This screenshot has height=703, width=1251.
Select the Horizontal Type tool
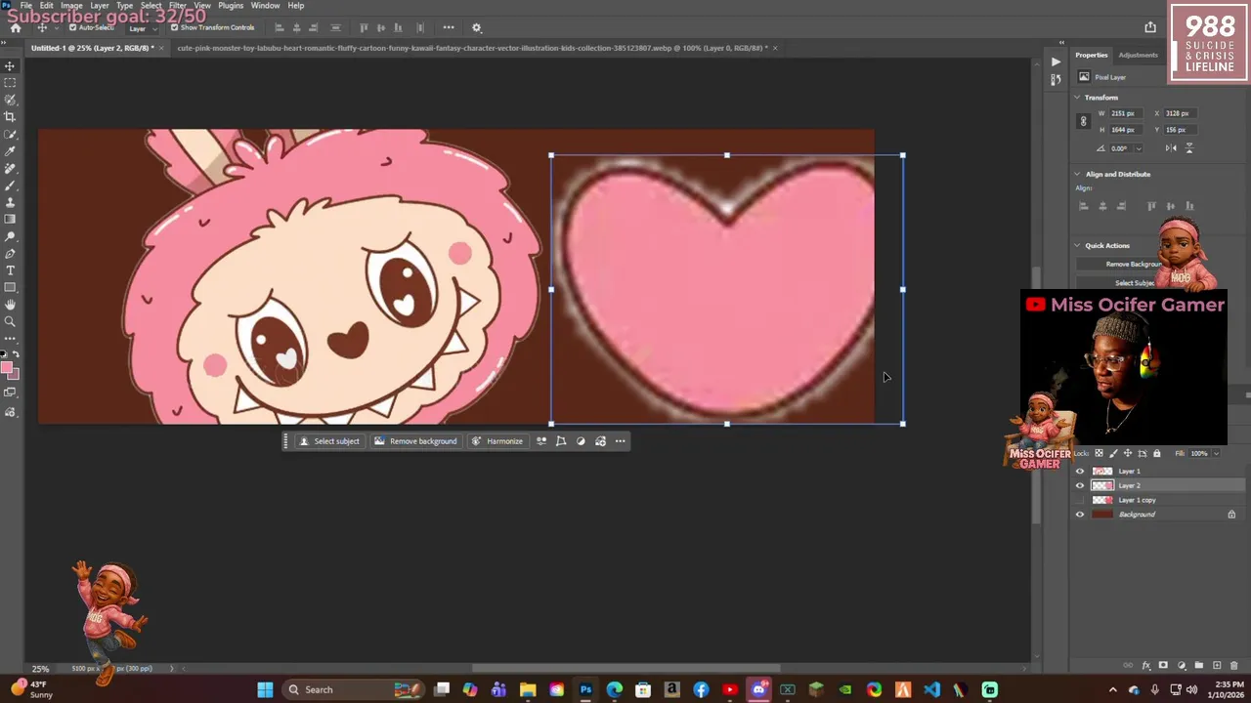pyautogui.click(x=10, y=270)
